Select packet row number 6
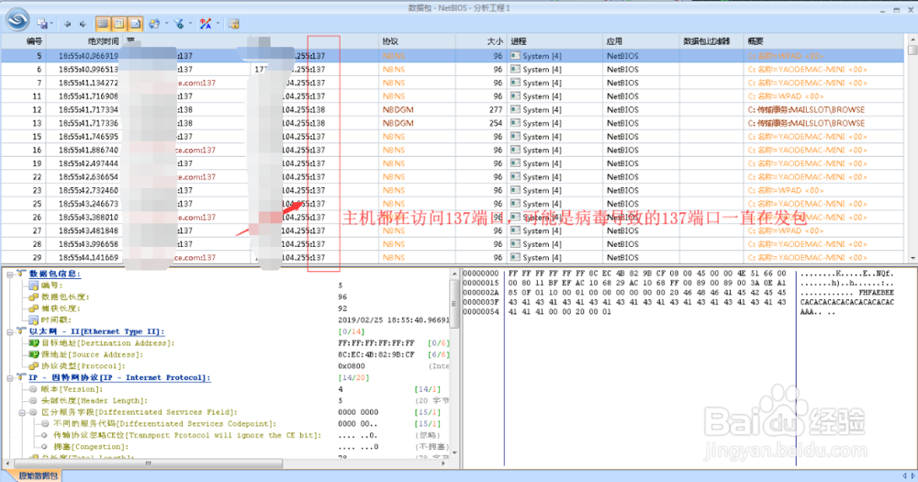Screen dimensions: 918x482 453,69
